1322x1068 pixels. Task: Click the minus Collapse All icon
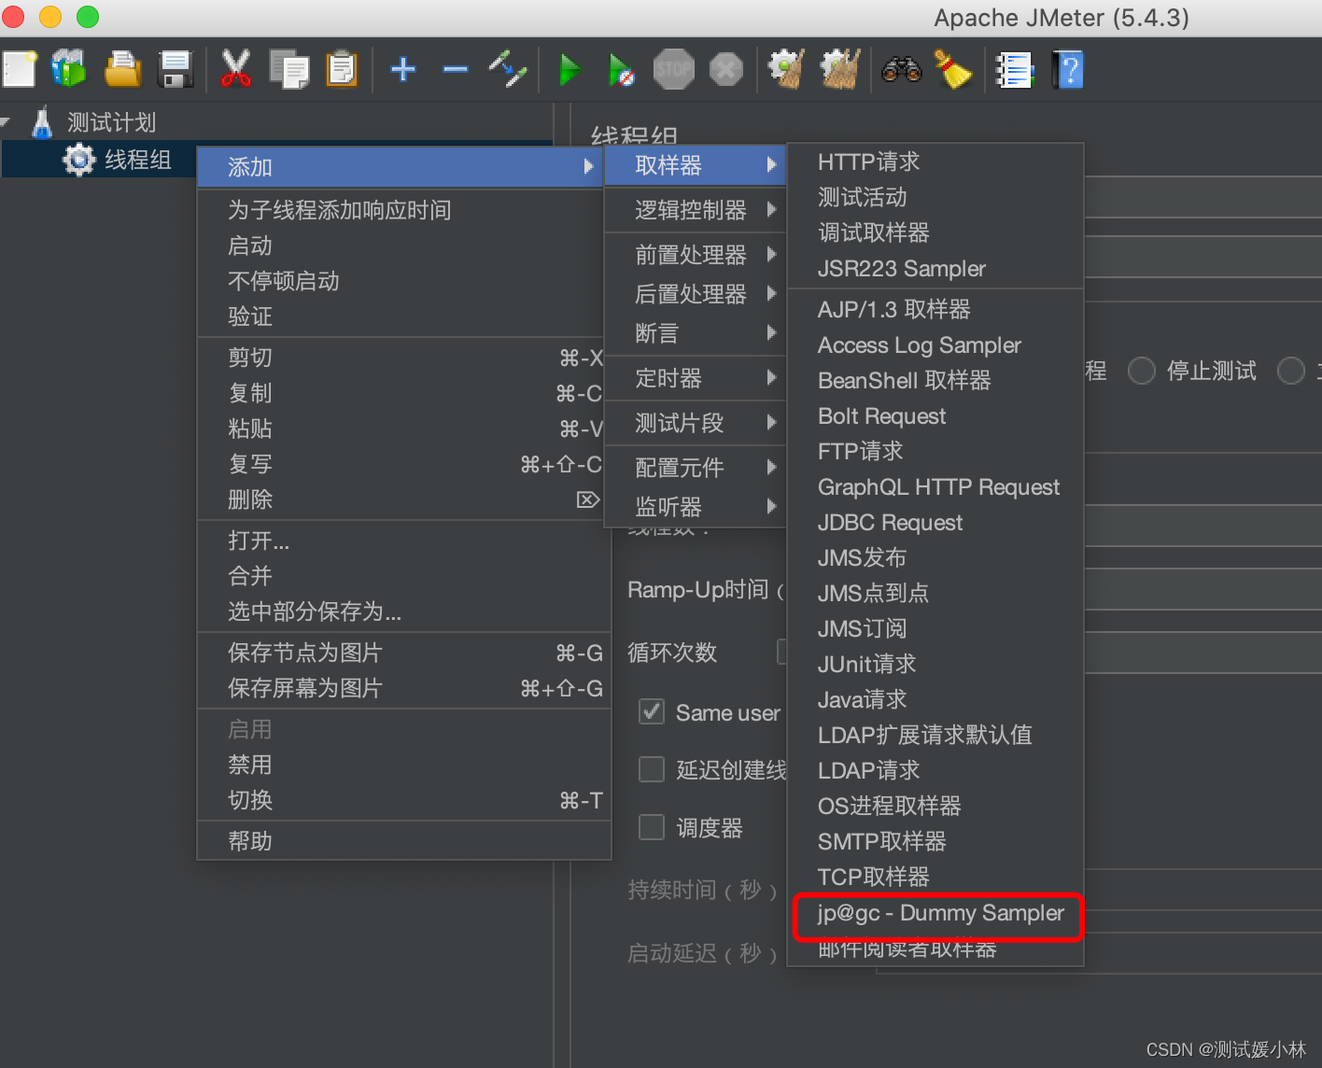point(456,70)
